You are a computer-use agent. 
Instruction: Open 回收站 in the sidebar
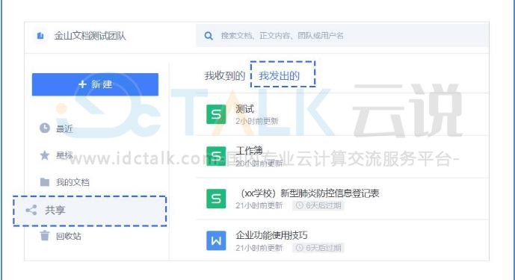69,236
